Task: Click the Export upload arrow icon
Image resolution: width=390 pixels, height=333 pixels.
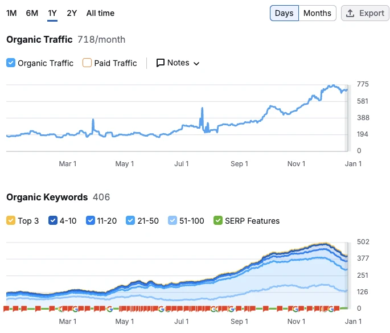Action: pos(351,13)
